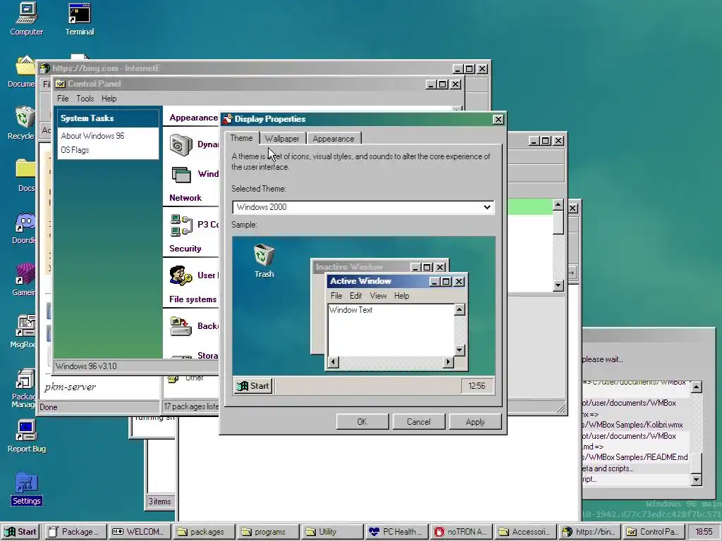Click the '3 items' status text
Viewport: 722px width, 541px height.
tap(159, 502)
